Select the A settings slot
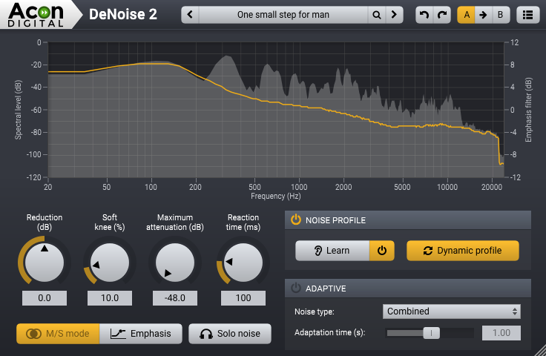The image size is (546, 356). click(467, 14)
